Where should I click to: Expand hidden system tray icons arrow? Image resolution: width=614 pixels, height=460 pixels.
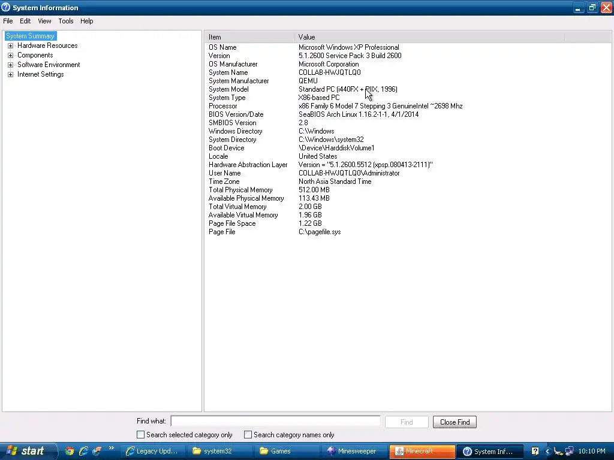[x=547, y=452]
